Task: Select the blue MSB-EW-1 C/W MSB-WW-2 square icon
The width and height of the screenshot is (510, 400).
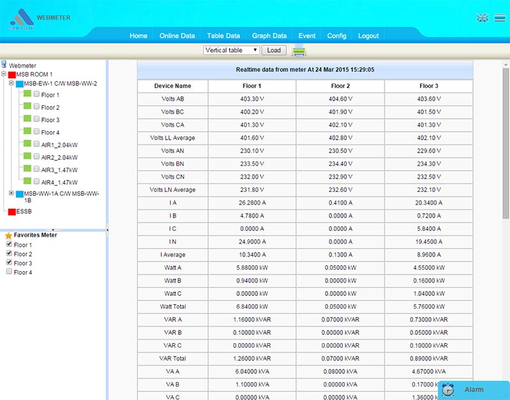Action: [x=20, y=84]
